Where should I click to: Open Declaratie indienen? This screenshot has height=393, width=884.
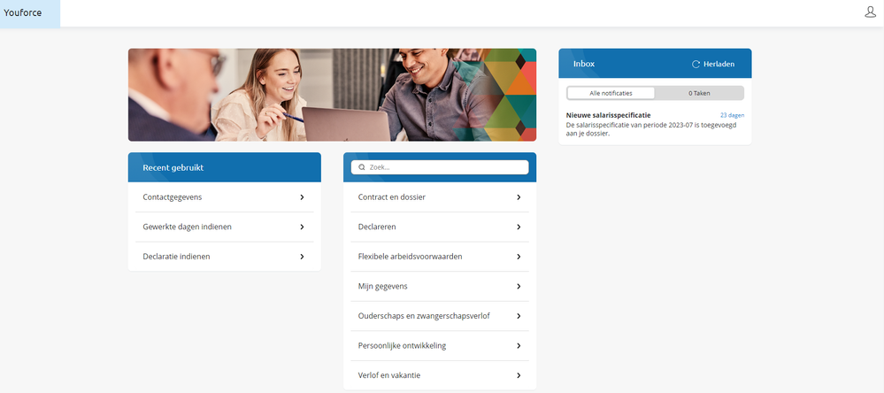click(225, 257)
